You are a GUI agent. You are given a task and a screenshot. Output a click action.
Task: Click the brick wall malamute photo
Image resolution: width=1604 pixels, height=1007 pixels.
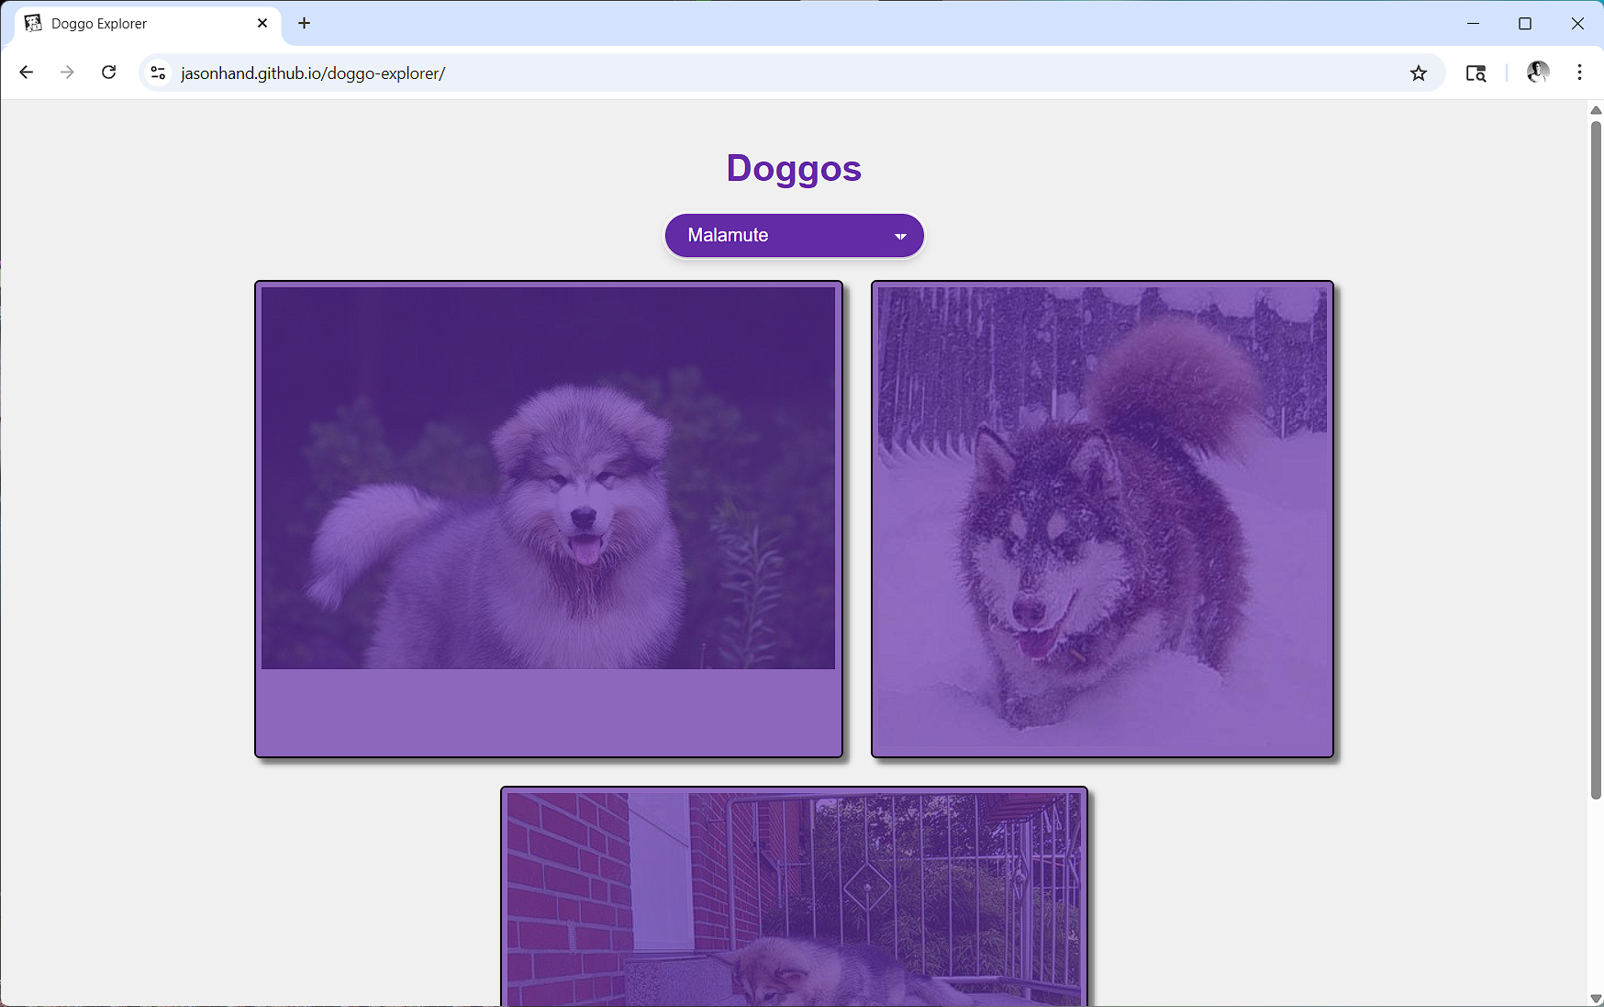pos(794,900)
